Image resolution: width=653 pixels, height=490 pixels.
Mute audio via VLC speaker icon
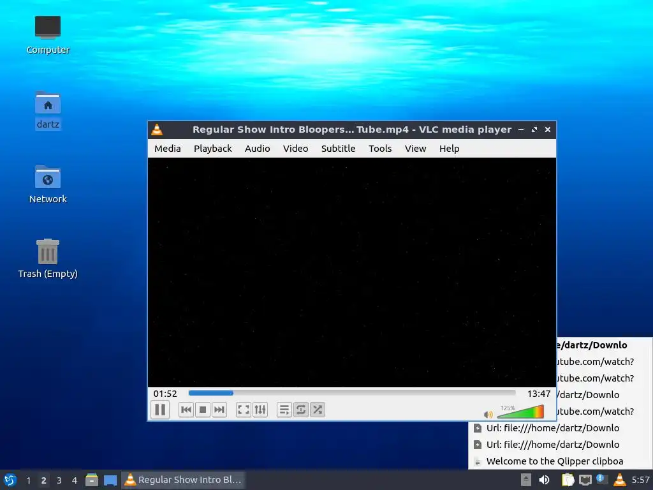[488, 414]
